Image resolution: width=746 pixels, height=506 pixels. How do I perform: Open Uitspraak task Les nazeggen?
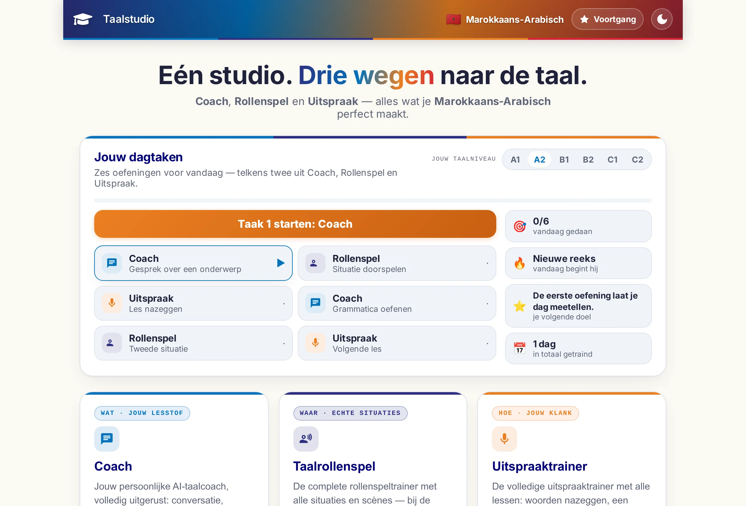193,303
